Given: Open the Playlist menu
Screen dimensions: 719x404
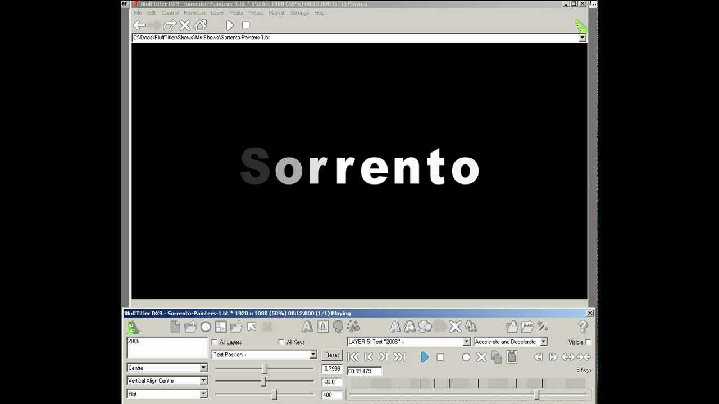Looking at the screenshot, I should point(276,13).
